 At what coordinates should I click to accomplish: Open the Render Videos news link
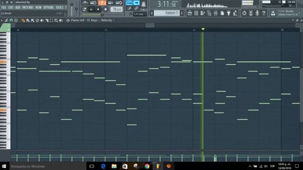tap(289, 13)
